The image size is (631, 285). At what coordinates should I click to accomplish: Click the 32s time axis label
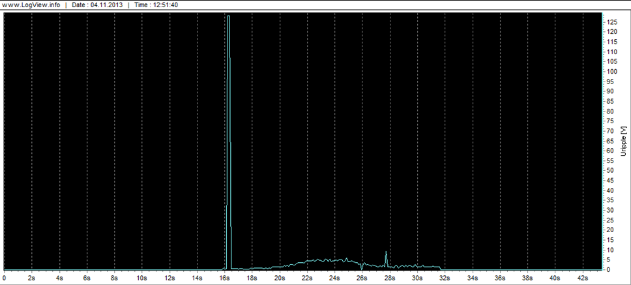click(x=445, y=278)
